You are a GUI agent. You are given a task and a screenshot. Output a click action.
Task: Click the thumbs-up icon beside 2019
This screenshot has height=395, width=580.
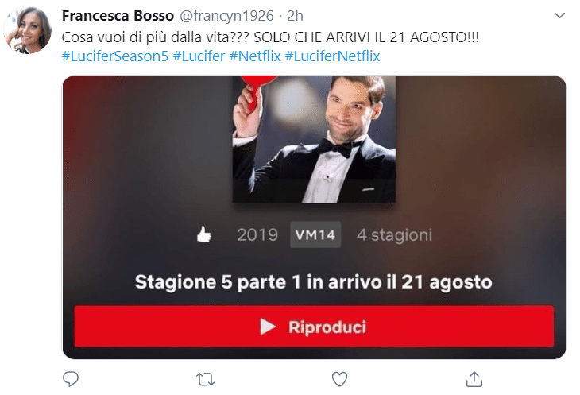pyautogui.click(x=204, y=234)
